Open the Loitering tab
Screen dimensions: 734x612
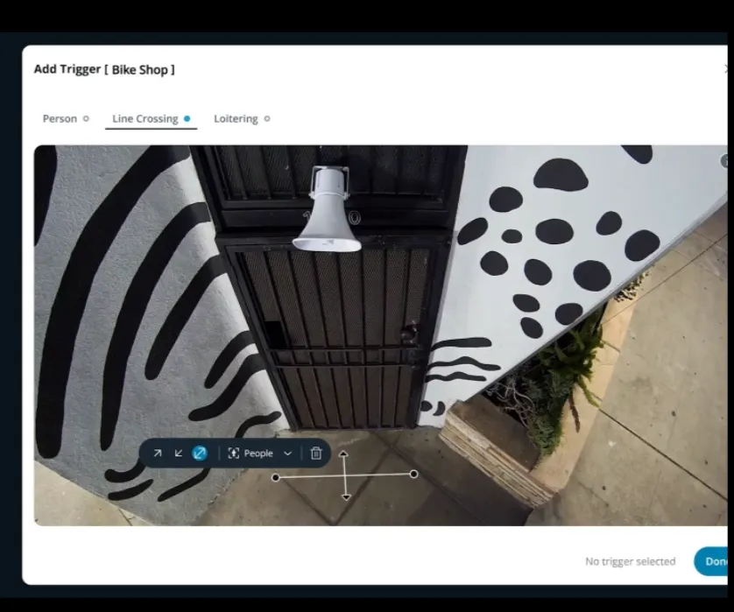click(236, 119)
